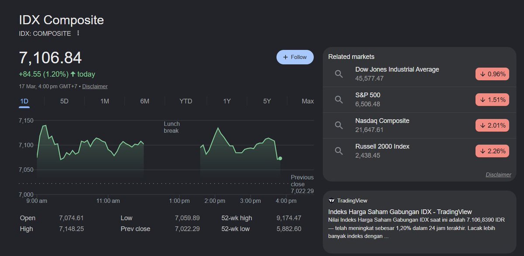Open the S&P 500 market entry
The image size is (524, 256).
(419, 100)
